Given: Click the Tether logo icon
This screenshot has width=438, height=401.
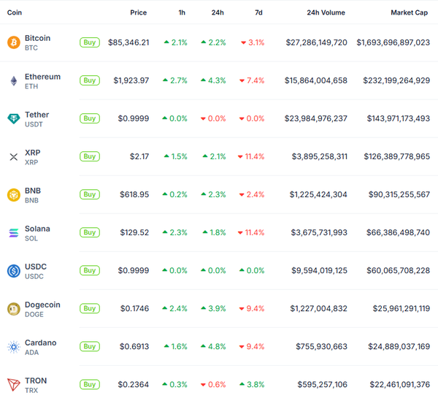Looking at the screenshot, I should pos(13,118).
